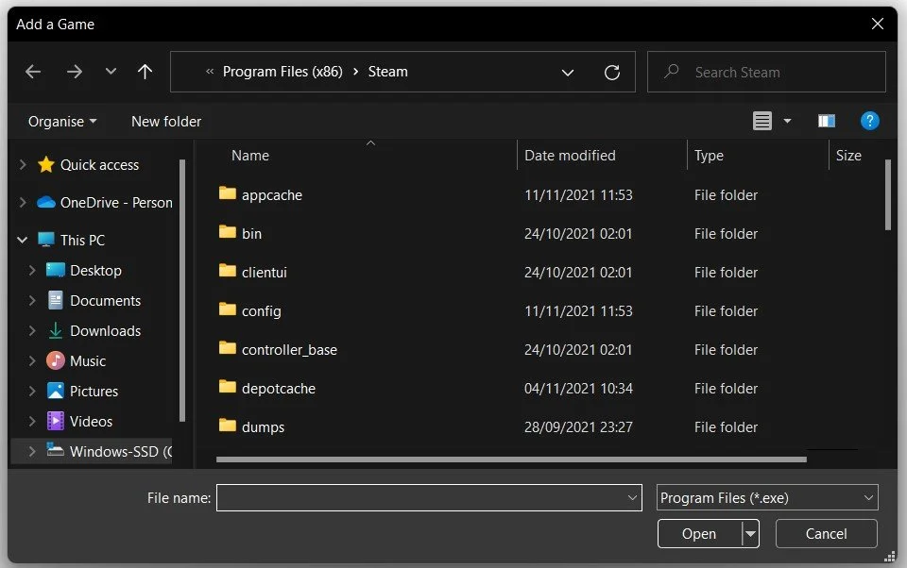Open the help question mark
907x568 pixels.
click(869, 121)
